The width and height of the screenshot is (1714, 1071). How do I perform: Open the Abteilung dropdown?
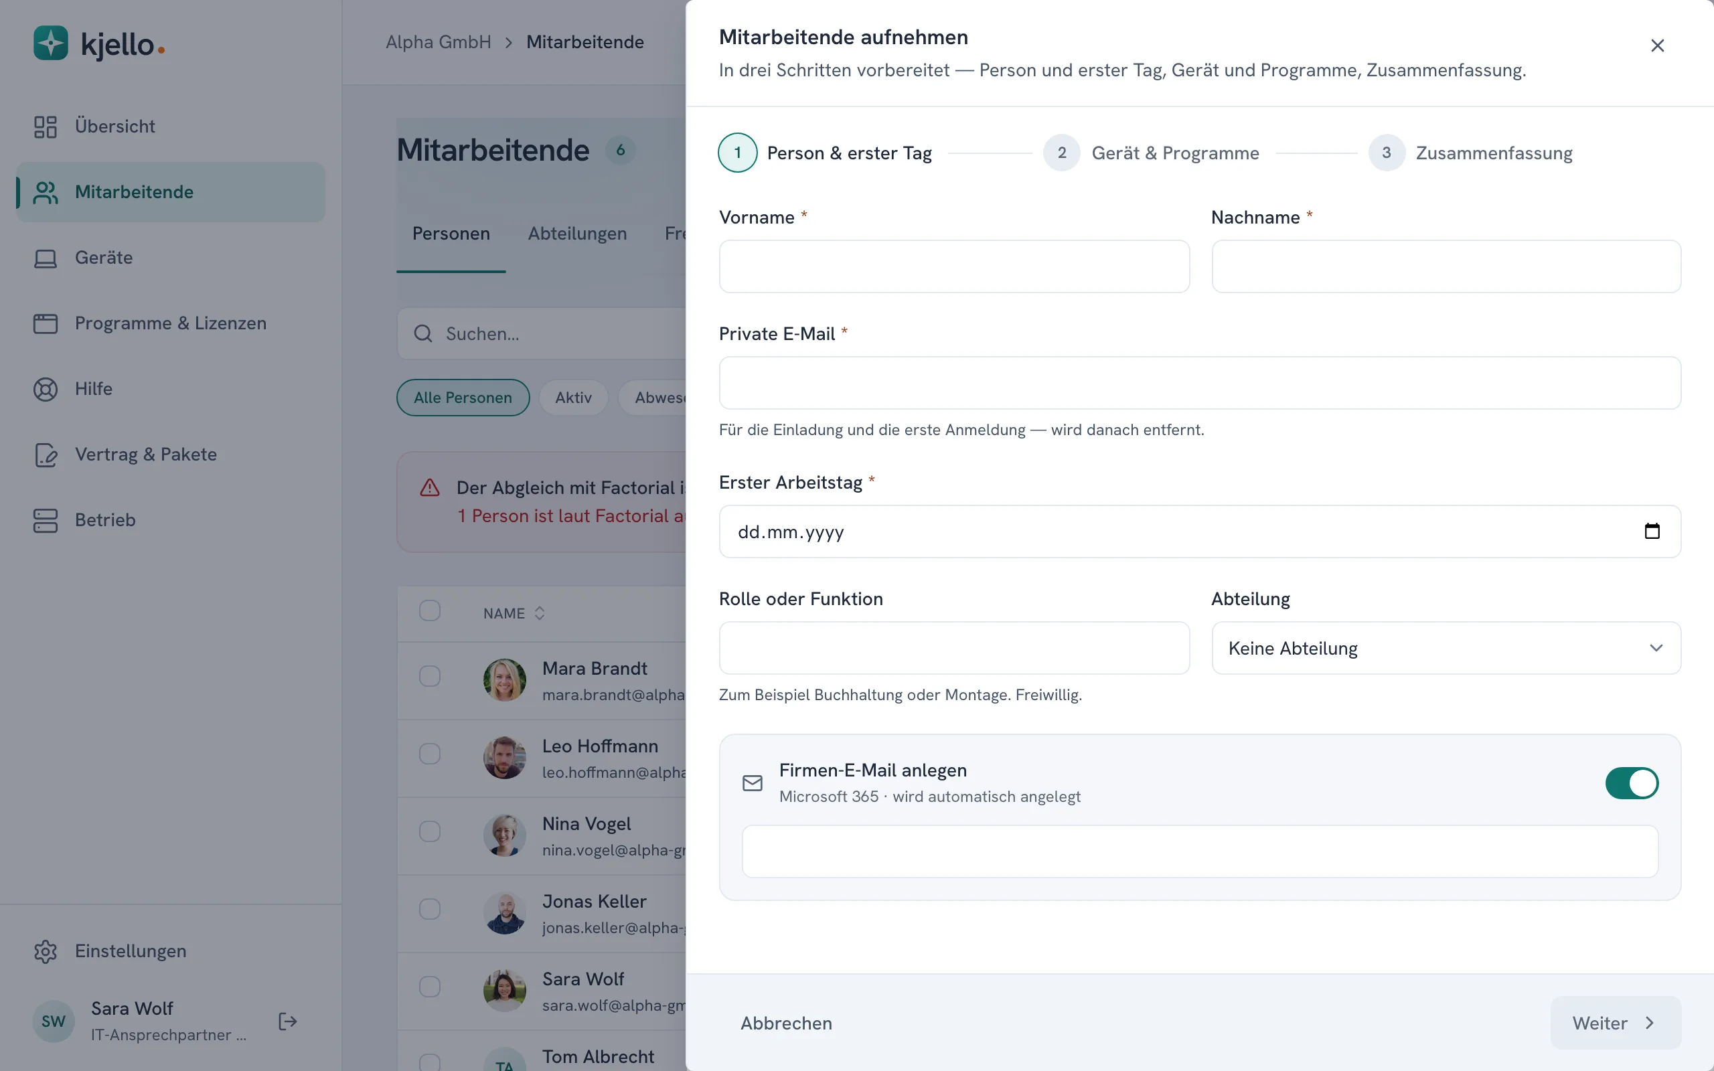[1446, 648]
